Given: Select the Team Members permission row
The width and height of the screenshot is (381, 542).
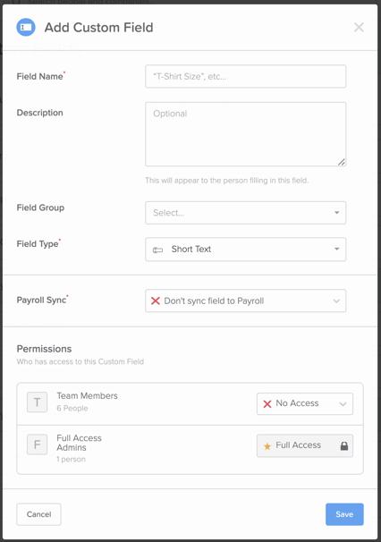Looking at the screenshot, I should [x=190, y=403].
